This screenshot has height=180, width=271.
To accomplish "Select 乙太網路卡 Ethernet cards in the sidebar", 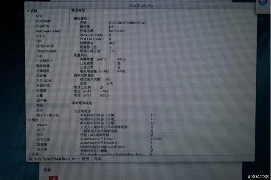I will pos(44,61).
